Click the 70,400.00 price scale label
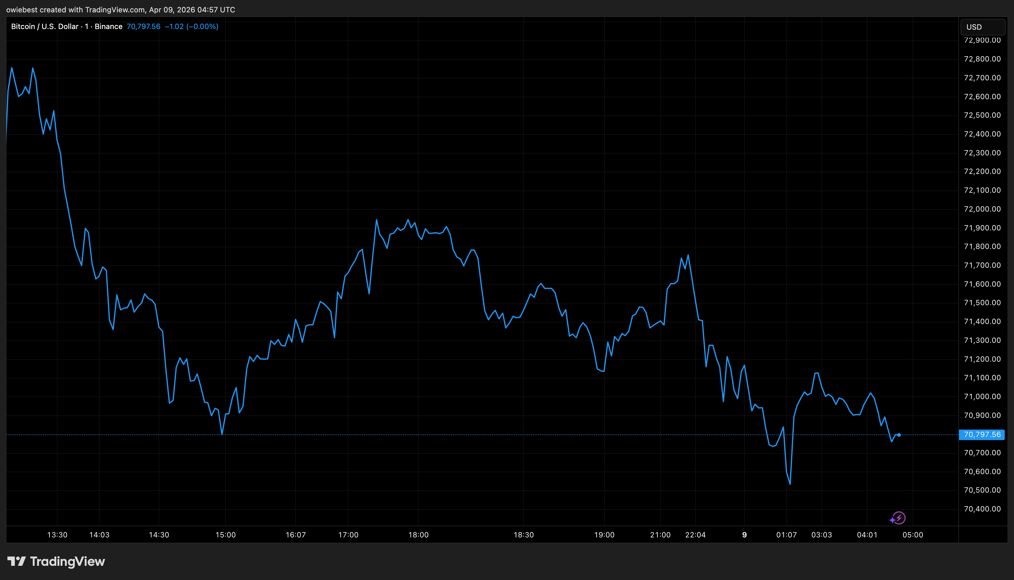 tap(982, 509)
